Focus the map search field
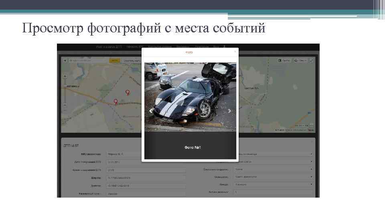The height and width of the screenshot is (216, 385). click(x=88, y=60)
